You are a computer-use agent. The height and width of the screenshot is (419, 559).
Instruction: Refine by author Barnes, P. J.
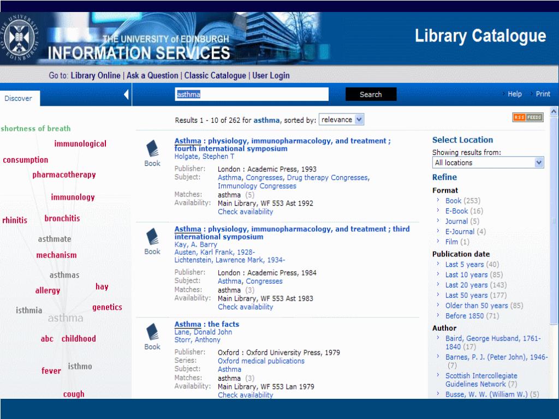tap(496, 361)
